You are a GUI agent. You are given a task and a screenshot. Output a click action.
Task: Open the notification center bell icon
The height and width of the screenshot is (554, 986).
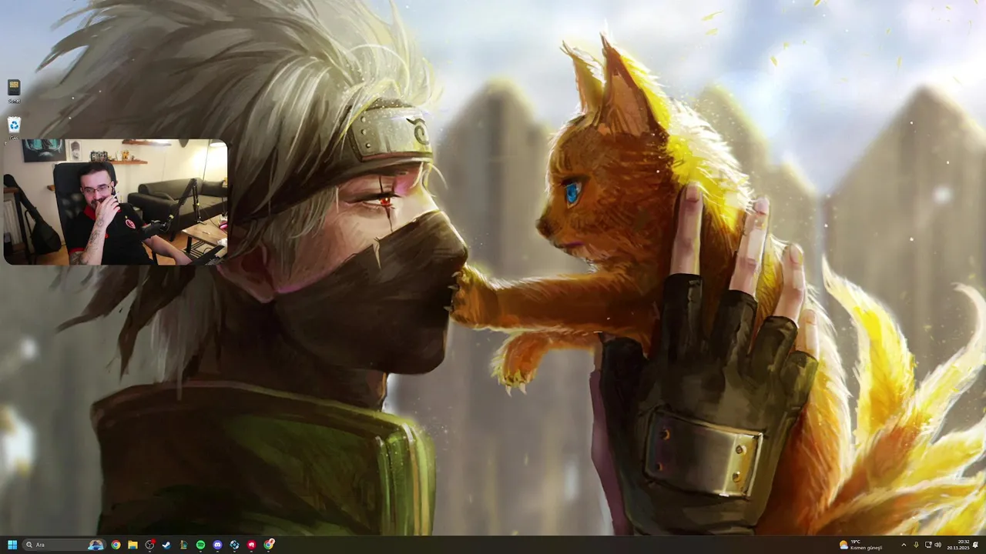click(976, 545)
